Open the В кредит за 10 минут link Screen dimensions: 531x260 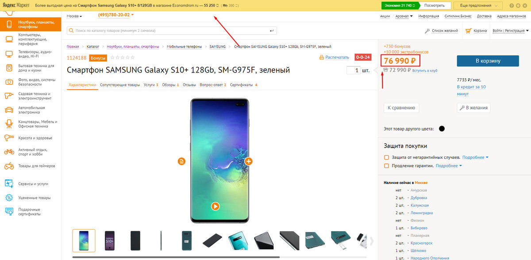(471, 91)
